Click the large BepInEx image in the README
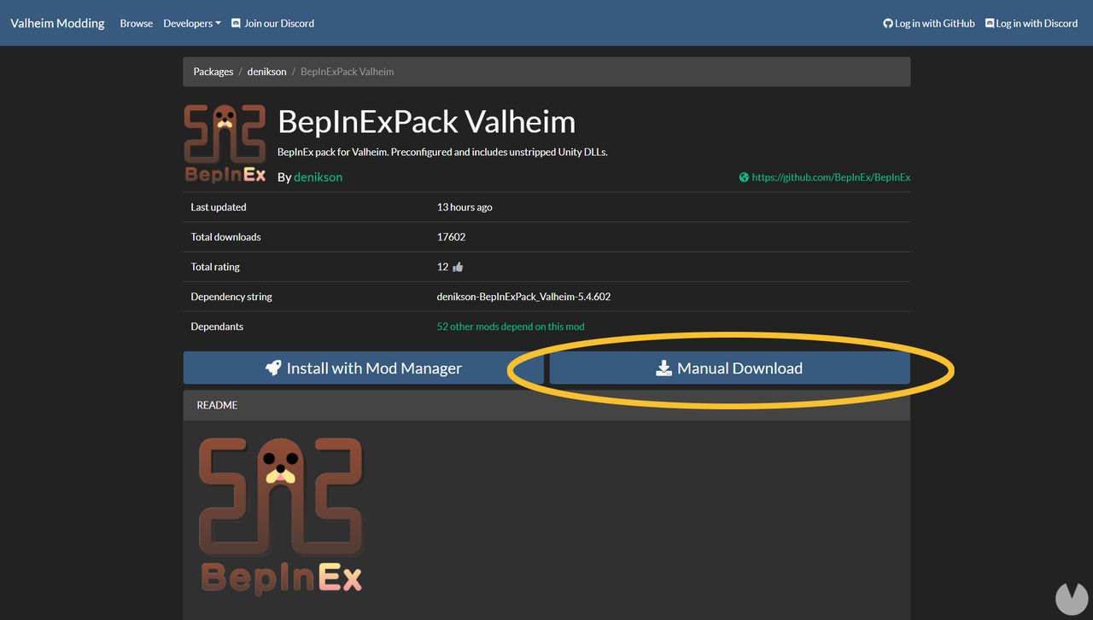This screenshot has width=1093, height=620. 281,515
